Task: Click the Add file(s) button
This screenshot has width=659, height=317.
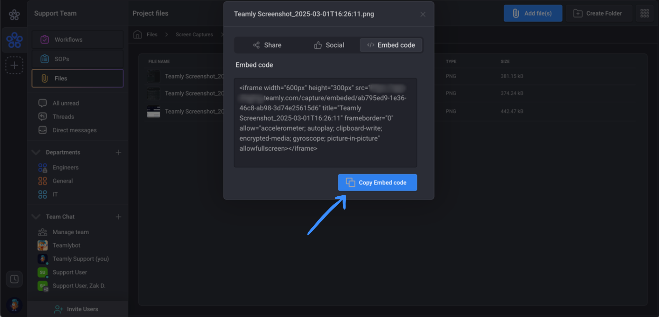Action: tap(533, 13)
